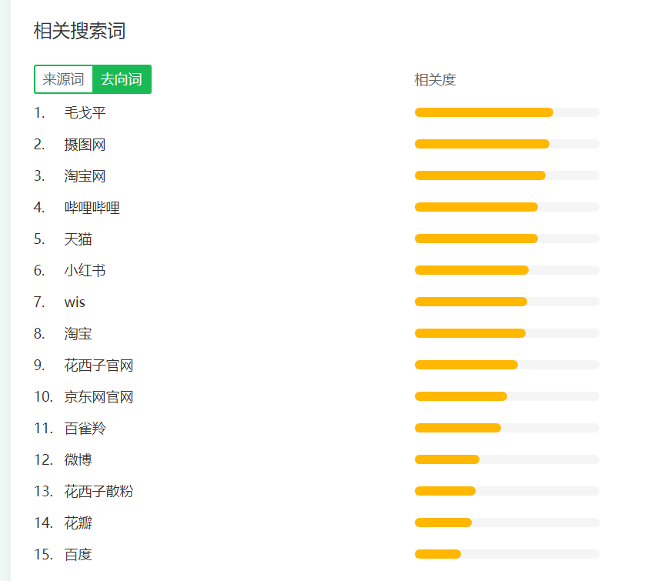The height and width of the screenshot is (581, 648).
Task: Click the 天猫 keyword
Action: click(x=78, y=239)
